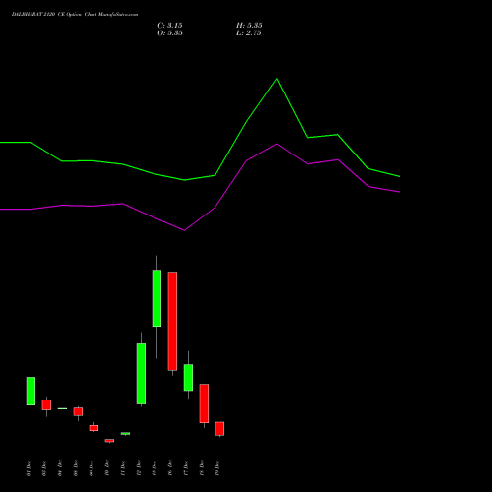The image size is (492, 492).
Task: Click the 01 Dec date label
Action: point(29,468)
